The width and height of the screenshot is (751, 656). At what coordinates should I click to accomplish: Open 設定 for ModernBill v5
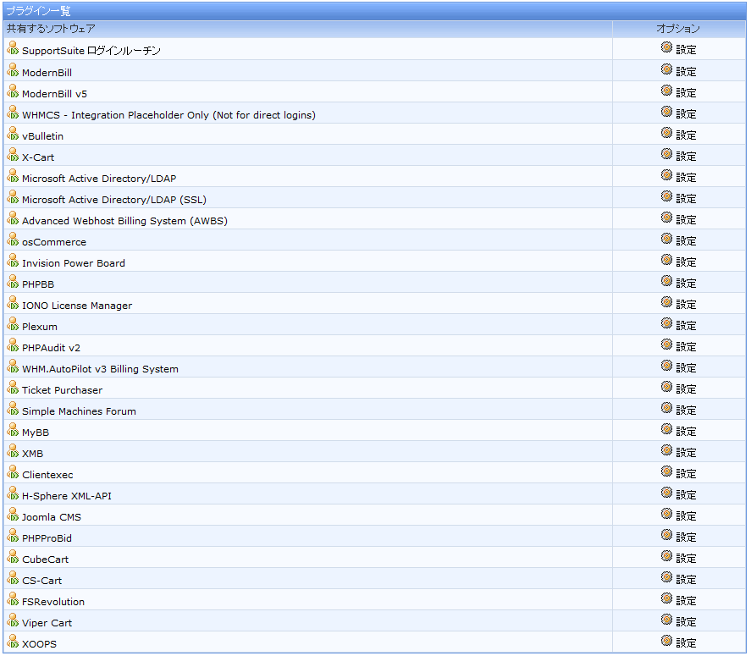pyautogui.click(x=686, y=92)
